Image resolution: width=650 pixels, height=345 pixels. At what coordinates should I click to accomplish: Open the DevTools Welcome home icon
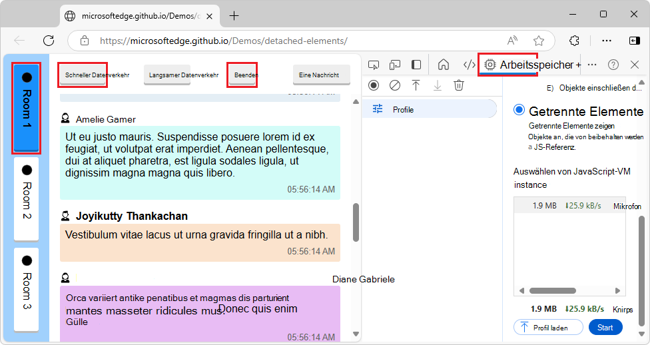click(444, 65)
